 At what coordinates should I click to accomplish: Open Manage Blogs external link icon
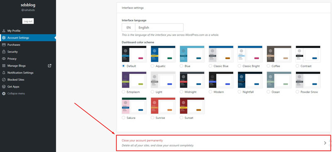click(49, 66)
